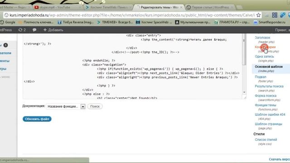
Task: Close the Редактировать темы tab
Action: pyautogui.click(x=181, y=7)
